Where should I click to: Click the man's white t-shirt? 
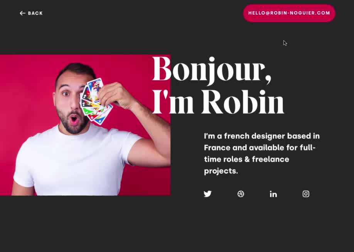74,162
